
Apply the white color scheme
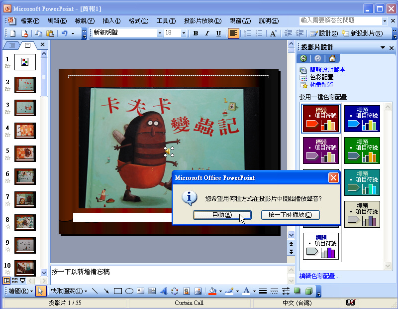(x=321, y=246)
